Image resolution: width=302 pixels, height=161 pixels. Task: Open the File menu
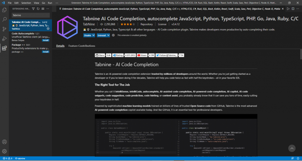point(10,3)
